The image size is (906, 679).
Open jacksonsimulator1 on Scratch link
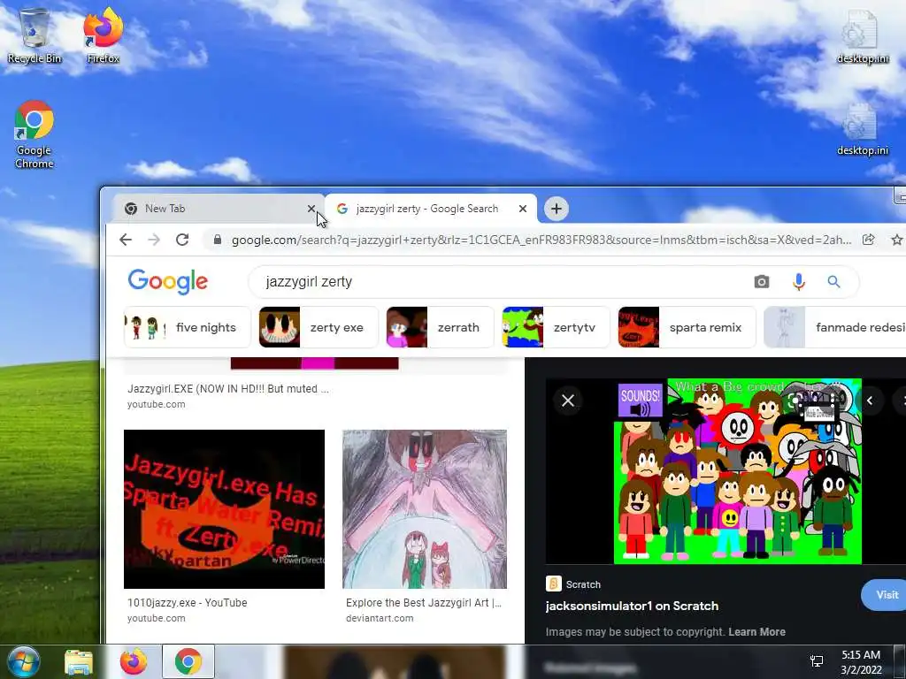[x=632, y=607]
